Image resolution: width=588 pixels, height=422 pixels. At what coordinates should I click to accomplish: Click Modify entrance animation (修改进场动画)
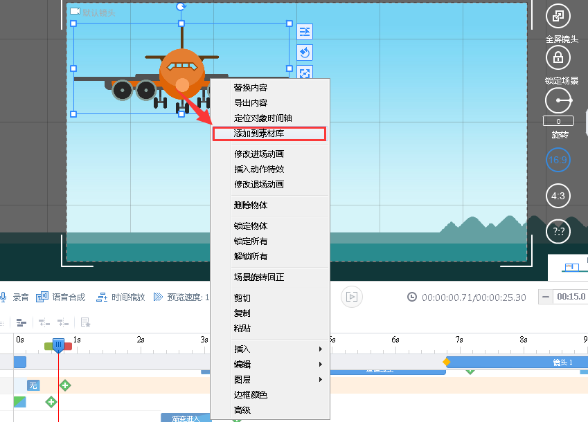(267, 155)
